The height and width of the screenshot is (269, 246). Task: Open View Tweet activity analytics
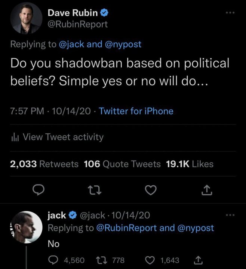[x=63, y=137]
